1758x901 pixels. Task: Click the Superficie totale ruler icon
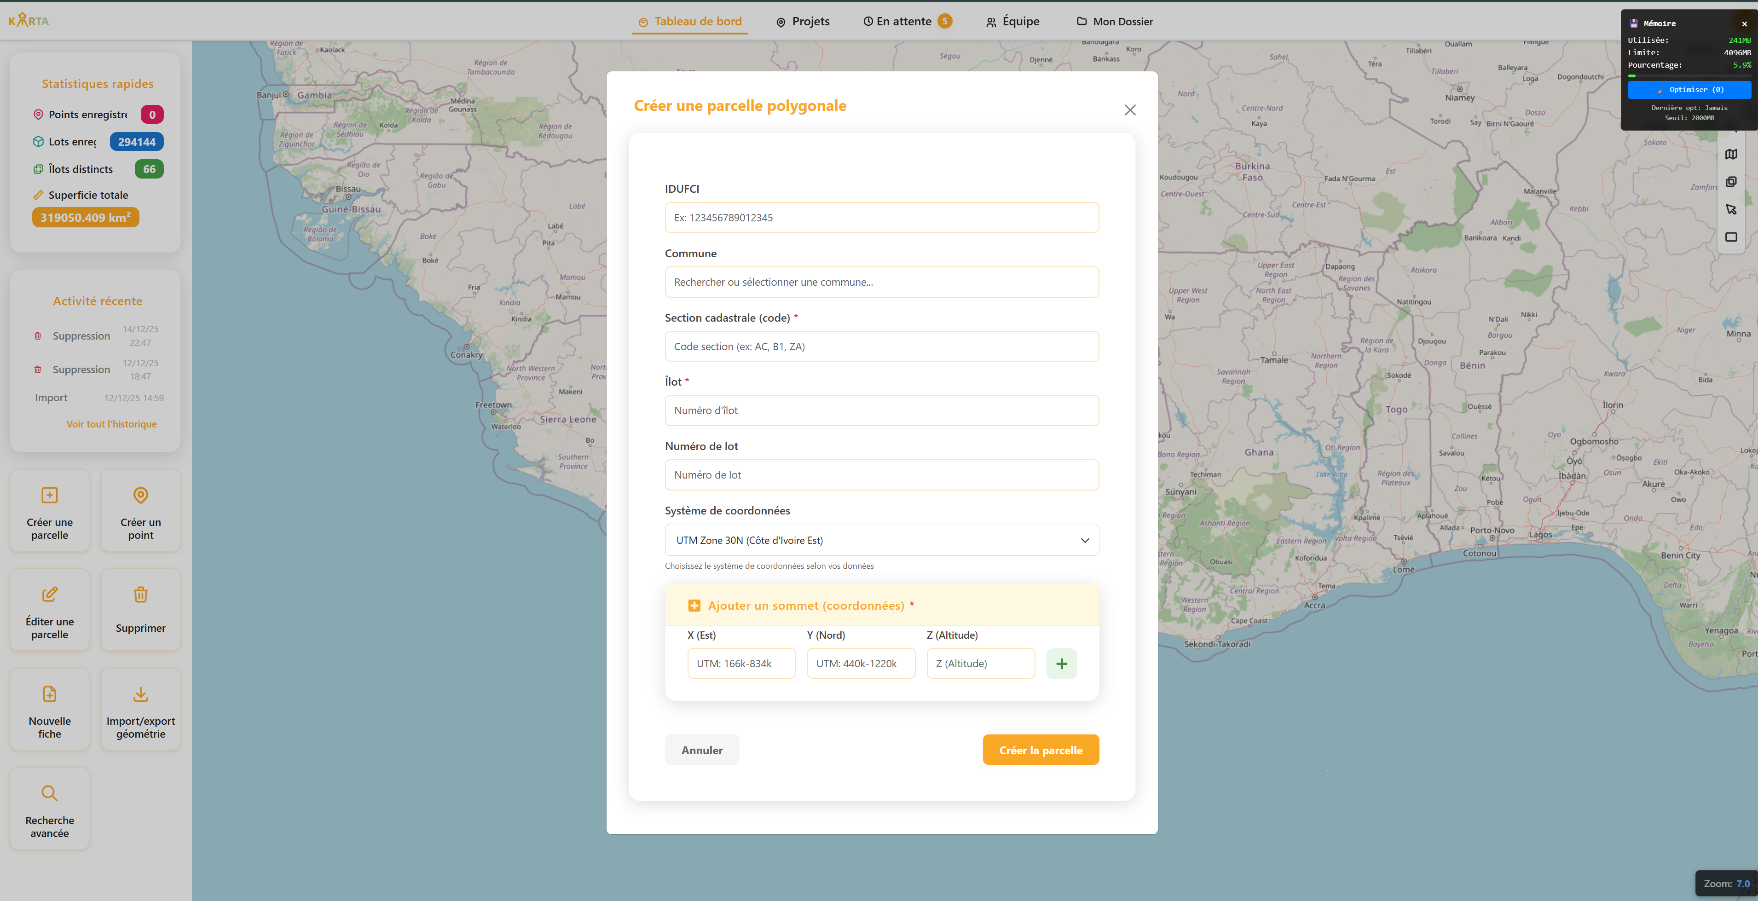click(x=38, y=195)
